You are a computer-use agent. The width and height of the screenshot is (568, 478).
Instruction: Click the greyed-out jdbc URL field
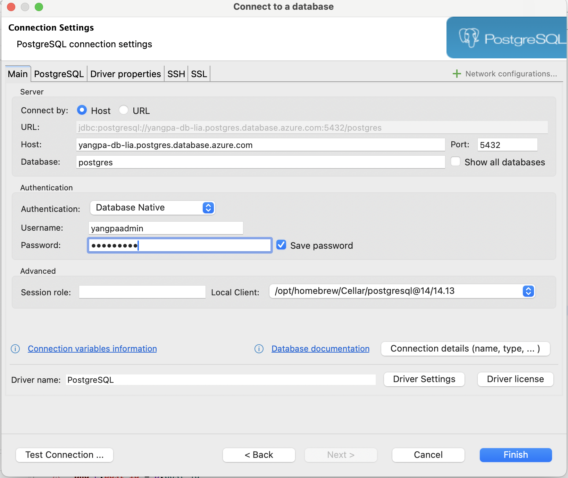[312, 127]
